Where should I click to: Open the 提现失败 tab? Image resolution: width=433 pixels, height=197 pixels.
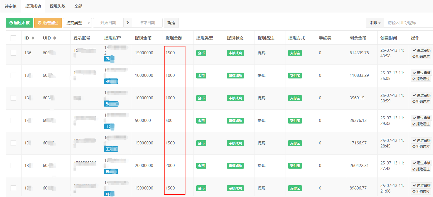pyautogui.click(x=58, y=6)
